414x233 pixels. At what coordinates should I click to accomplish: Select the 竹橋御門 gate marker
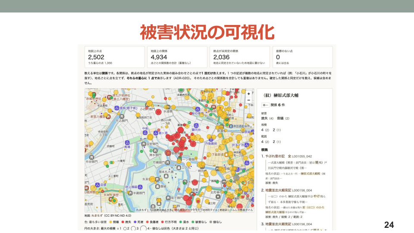(x=168, y=163)
